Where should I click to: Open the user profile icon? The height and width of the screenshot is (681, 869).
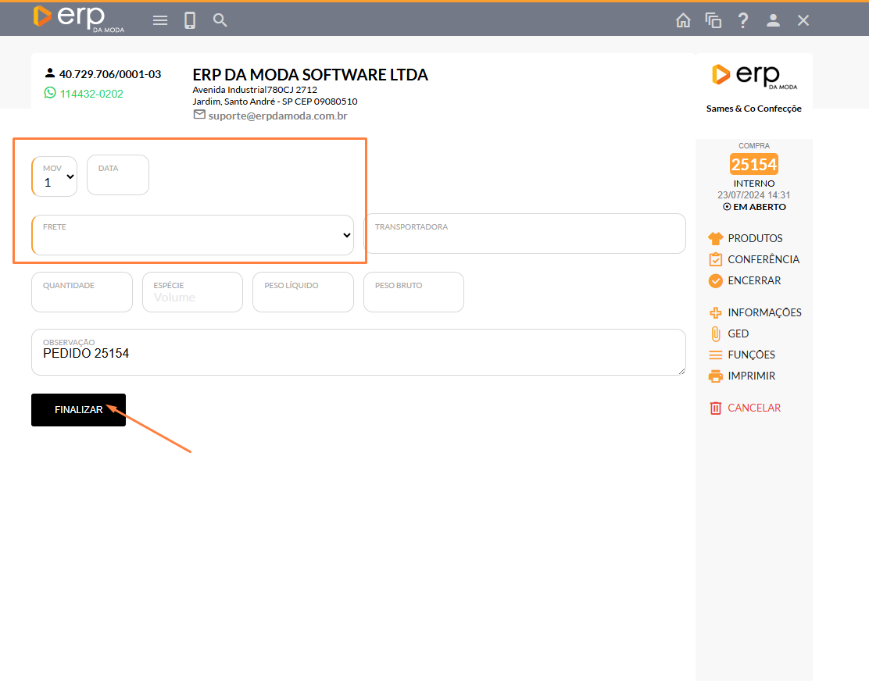[773, 21]
